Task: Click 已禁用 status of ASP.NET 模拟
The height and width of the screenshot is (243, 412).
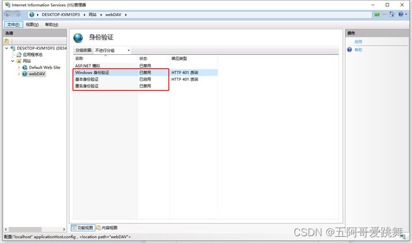Action: [x=145, y=66]
